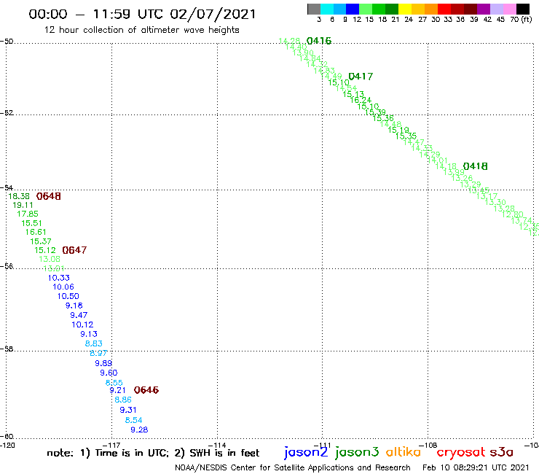The width and height of the screenshot is (539, 474).
Task: Click the wave height value 15.12
Action: (45, 251)
